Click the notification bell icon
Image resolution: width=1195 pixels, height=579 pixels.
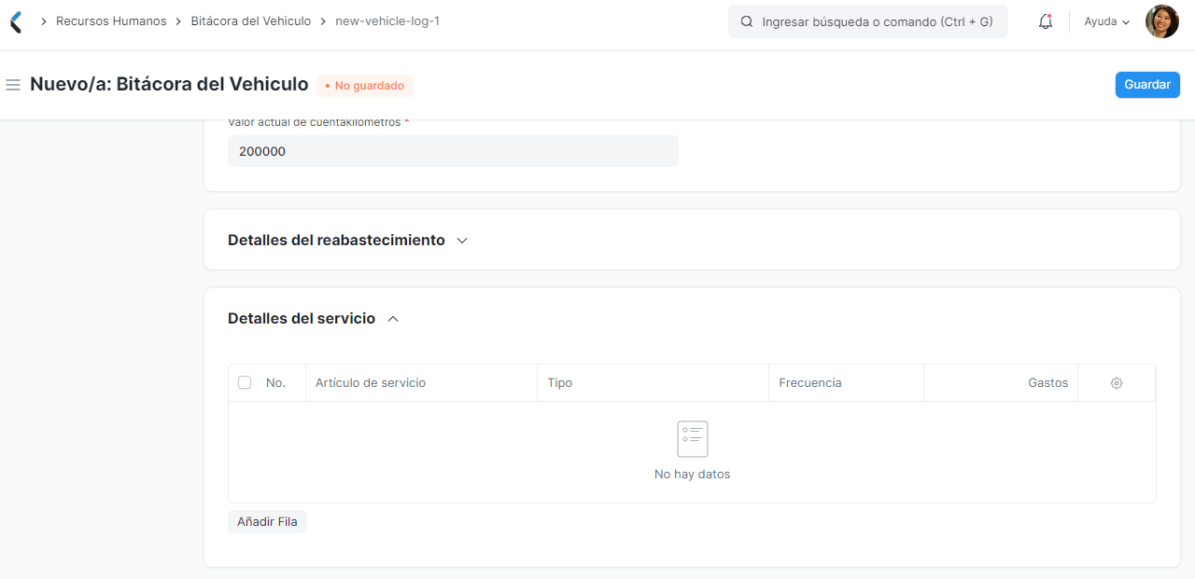pos(1045,21)
